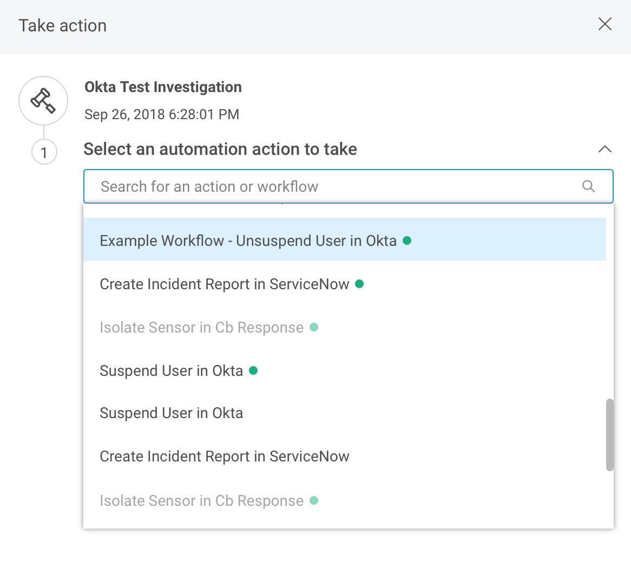Click the Okta Test Investigation title

click(163, 87)
